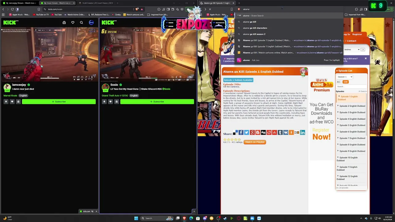Bookmark the kick.com/sosio page
This screenshot has width=395, height=222.
coord(39,9)
